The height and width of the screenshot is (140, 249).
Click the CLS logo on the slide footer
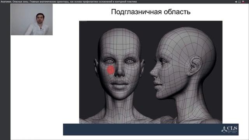coord(230,129)
